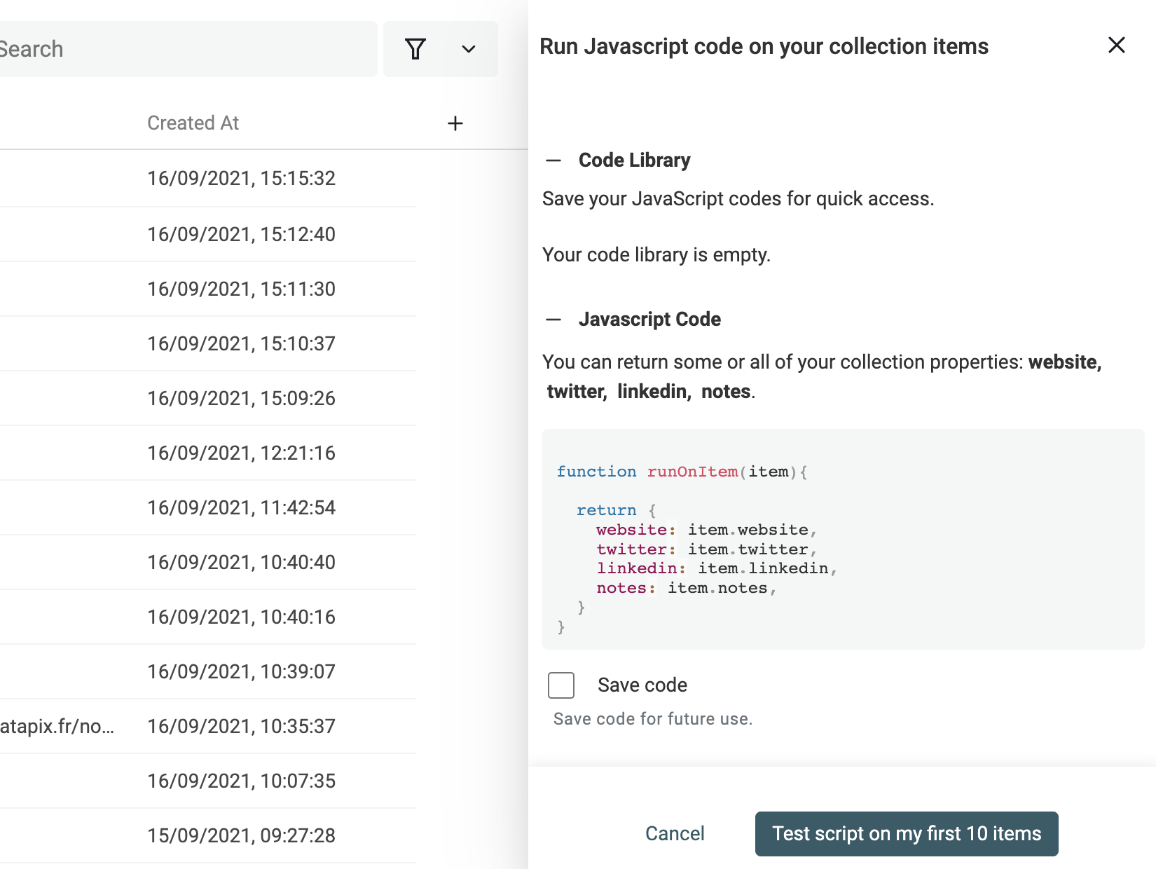Select the row dated 16/09/2021, 10:07:35
The image size is (1156, 869).
pos(241,781)
